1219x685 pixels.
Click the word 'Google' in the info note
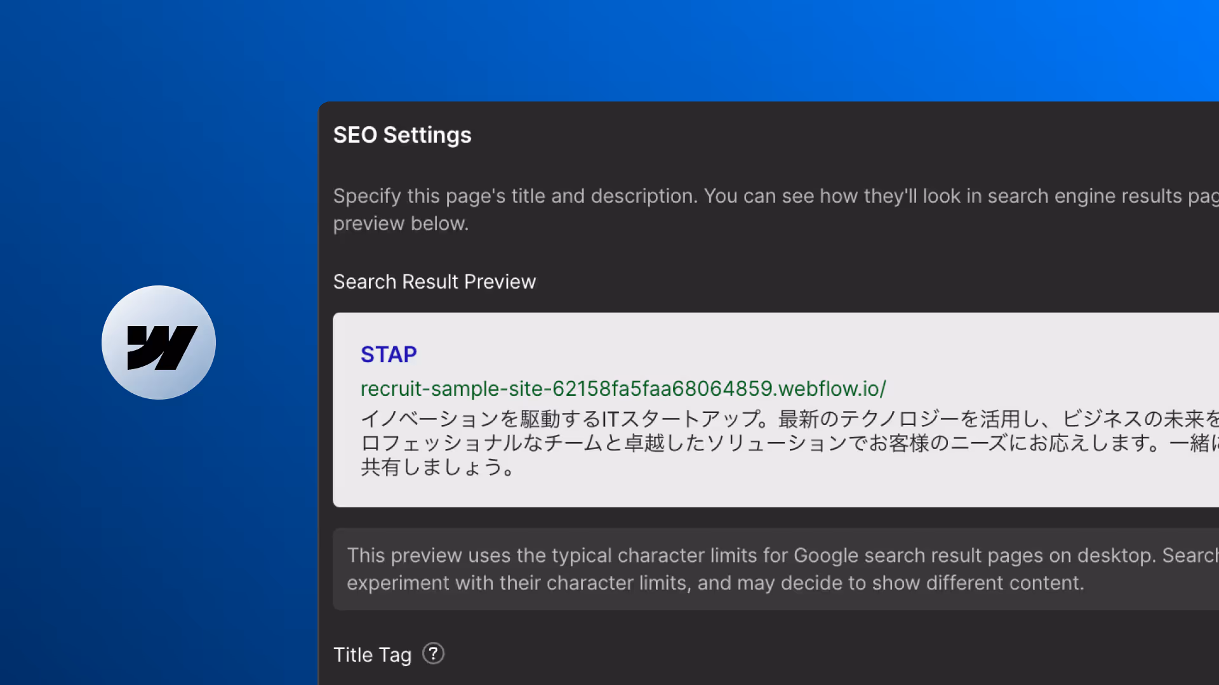[x=825, y=556]
